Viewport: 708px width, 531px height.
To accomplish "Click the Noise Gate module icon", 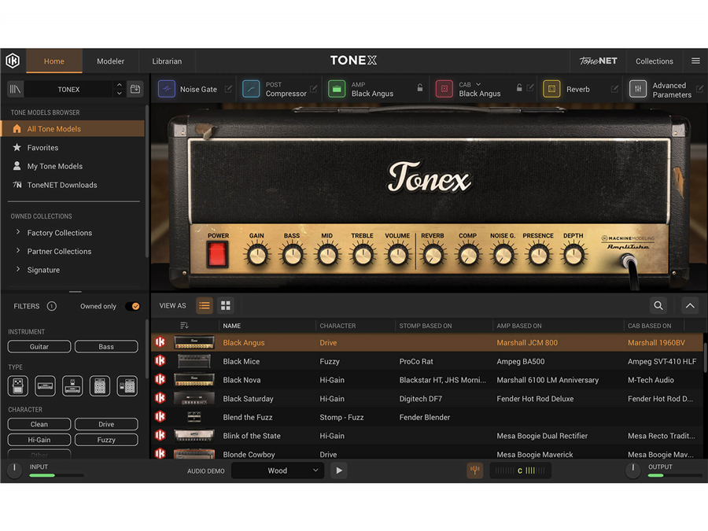I will tap(167, 89).
